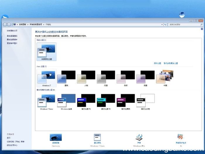Viewport: 205px width, 154px height.
Task: Choose the Windows 7 Basic theme
Action: pyautogui.click(x=47, y=102)
